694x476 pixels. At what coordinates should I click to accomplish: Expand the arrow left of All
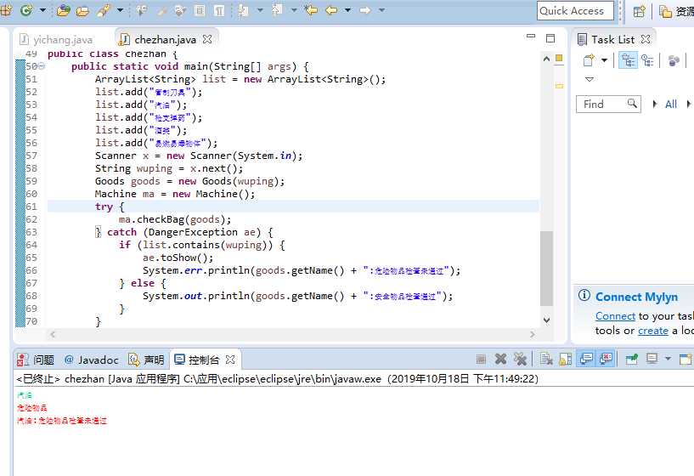click(x=655, y=104)
